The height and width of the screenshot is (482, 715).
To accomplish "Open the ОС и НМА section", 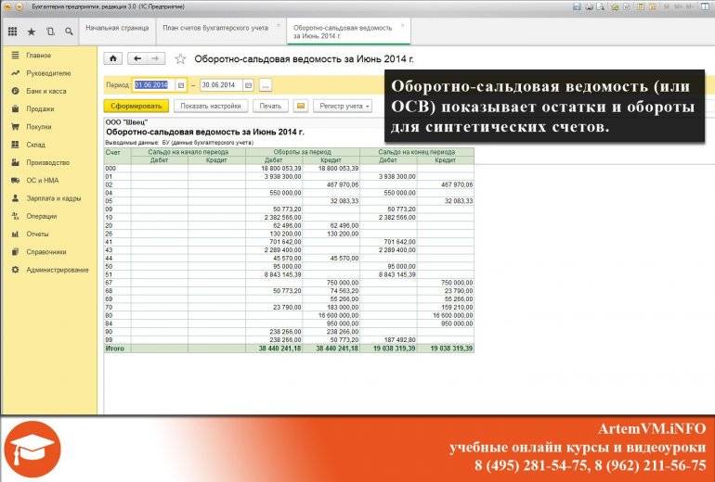I will (43, 180).
